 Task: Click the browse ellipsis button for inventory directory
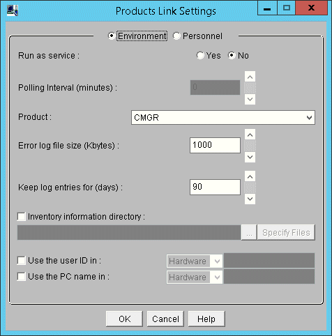pos(249,232)
